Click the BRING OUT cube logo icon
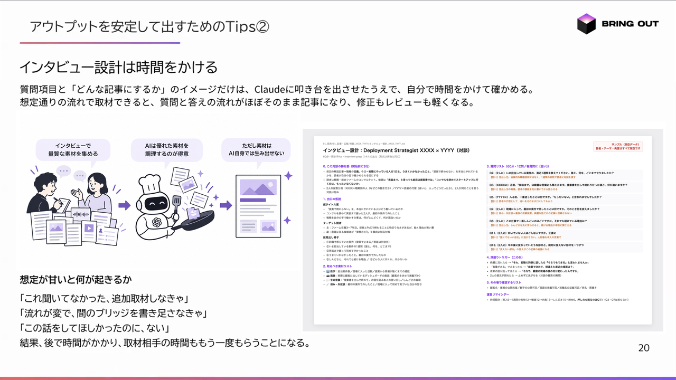The width and height of the screenshot is (676, 380). coord(586,24)
